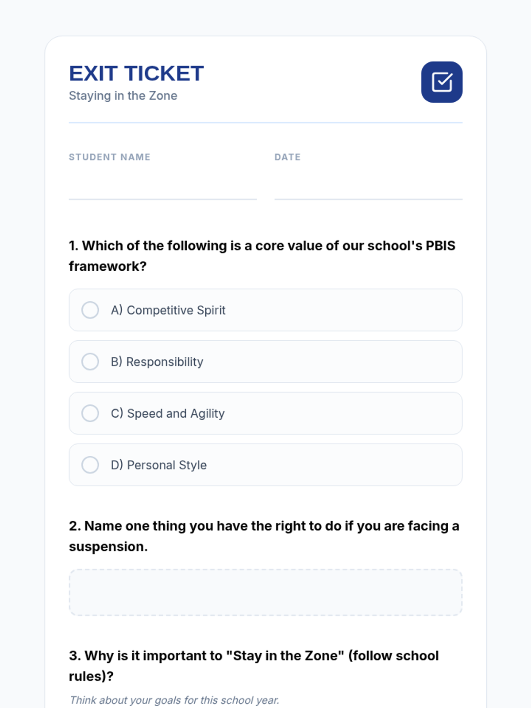Click the 'B) Responsibility' option text
The height and width of the screenshot is (708, 531).
pos(157,362)
